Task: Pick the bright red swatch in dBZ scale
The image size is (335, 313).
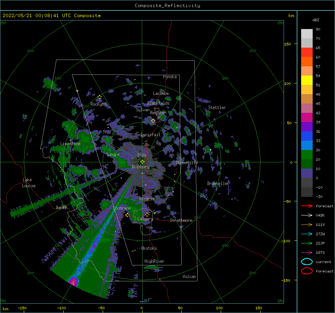Action: pos(307,52)
